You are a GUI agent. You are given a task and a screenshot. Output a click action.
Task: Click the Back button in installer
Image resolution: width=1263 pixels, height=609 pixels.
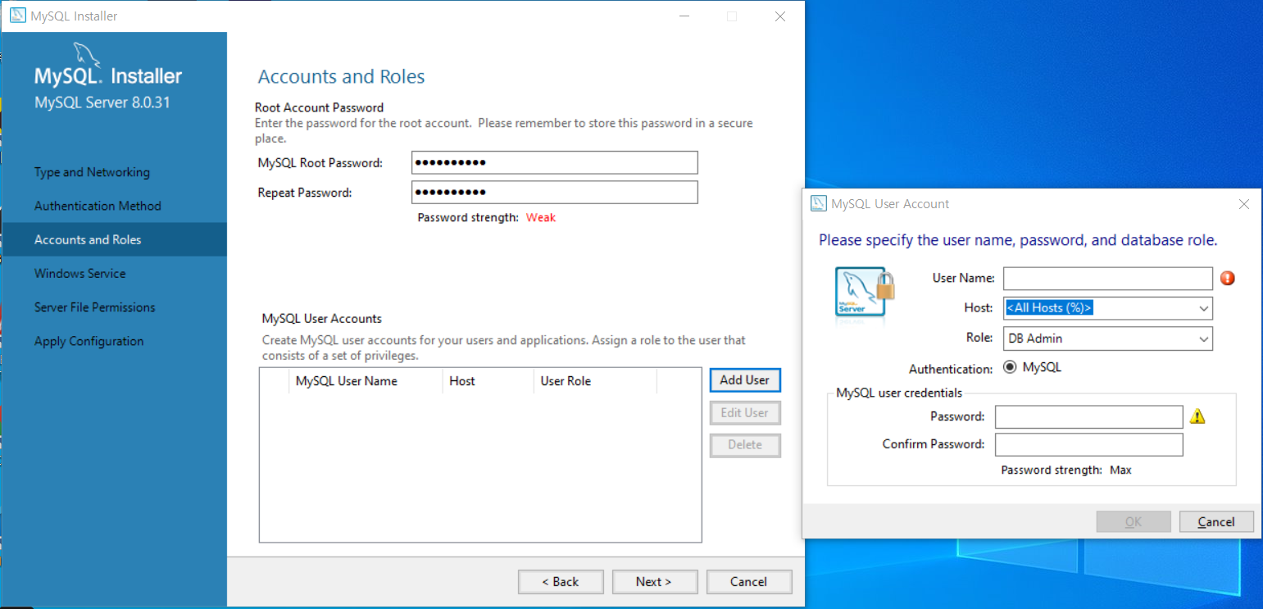tap(561, 582)
